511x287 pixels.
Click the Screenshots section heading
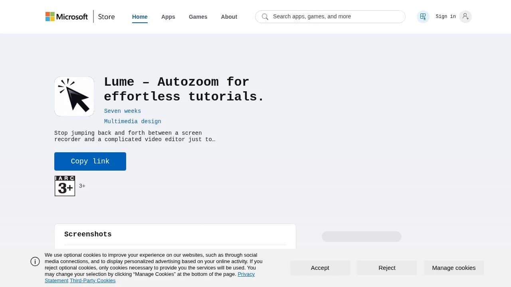click(88, 234)
